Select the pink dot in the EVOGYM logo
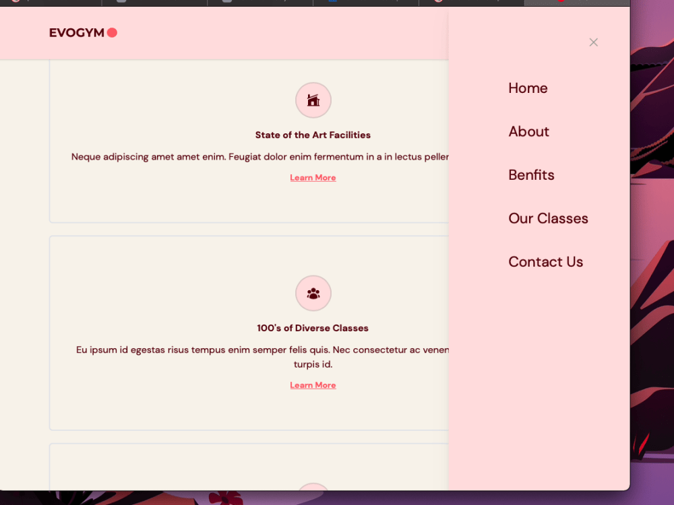Image resolution: width=674 pixels, height=505 pixels. pyautogui.click(x=113, y=32)
